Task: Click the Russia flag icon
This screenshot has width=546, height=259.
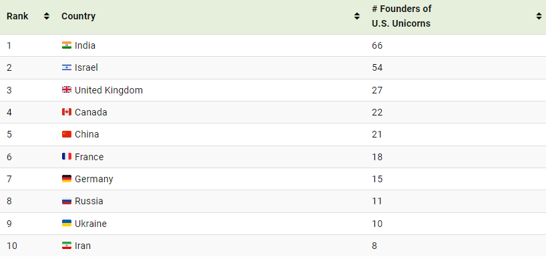Action: pyautogui.click(x=67, y=201)
